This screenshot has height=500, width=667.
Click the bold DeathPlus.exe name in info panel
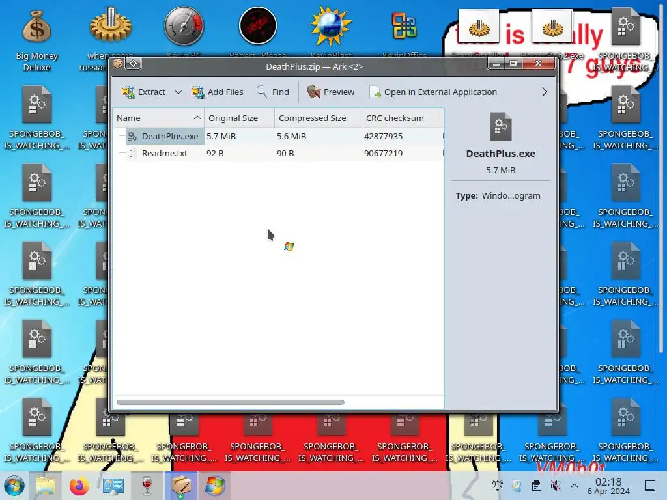(501, 154)
